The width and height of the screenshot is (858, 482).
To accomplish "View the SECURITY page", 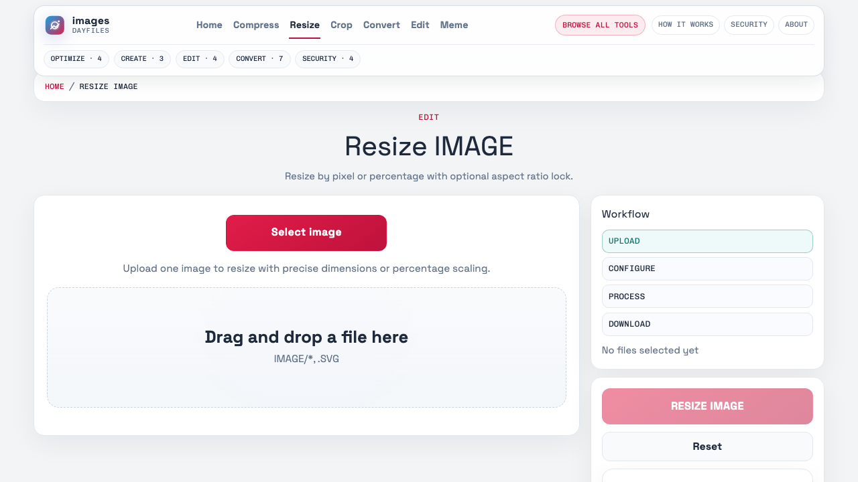I will click(x=749, y=25).
